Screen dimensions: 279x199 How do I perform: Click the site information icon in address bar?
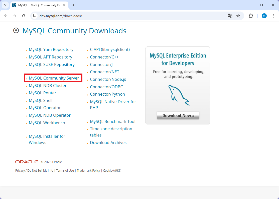coord(35,16)
